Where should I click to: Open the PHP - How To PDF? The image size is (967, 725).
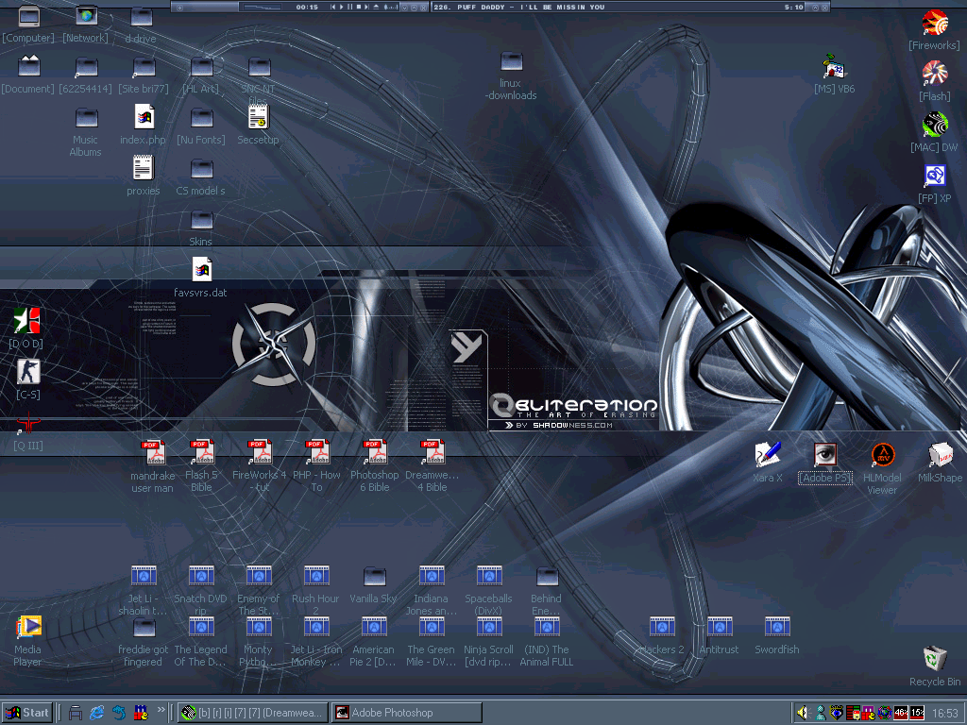(316, 465)
